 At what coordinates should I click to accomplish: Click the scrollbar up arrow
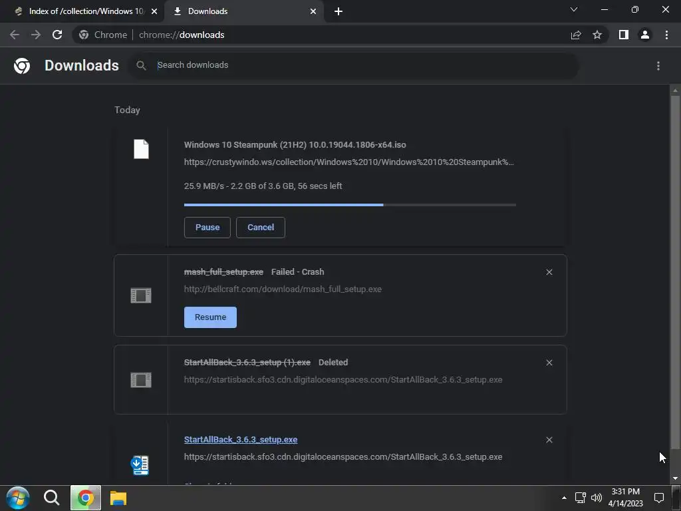point(675,90)
